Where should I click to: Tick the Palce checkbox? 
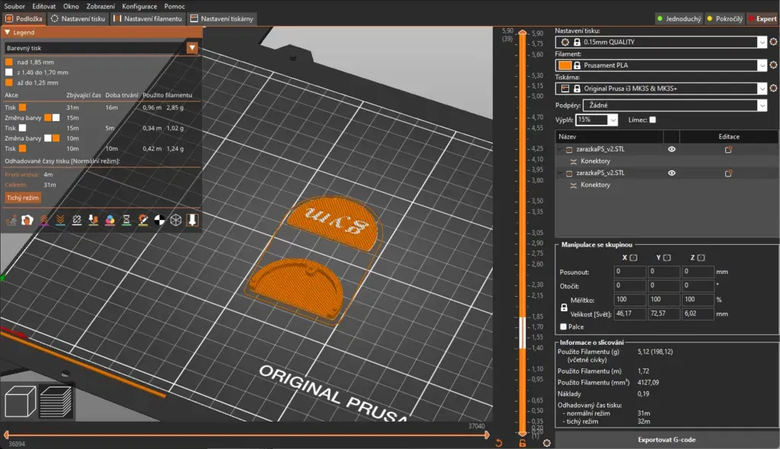563,326
